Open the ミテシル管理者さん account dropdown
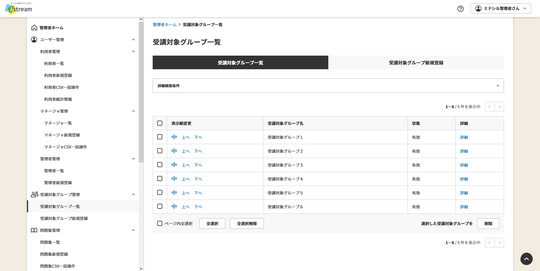The height and width of the screenshot is (271, 540). point(501,9)
